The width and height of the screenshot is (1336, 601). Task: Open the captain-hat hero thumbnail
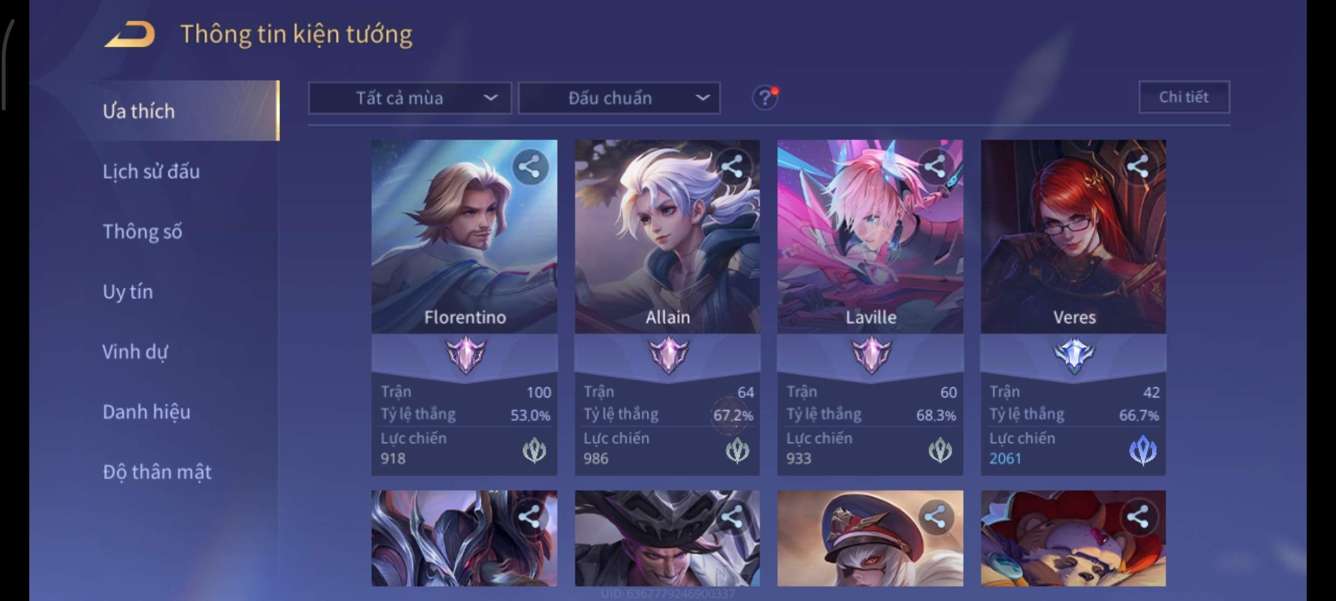(x=870, y=538)
